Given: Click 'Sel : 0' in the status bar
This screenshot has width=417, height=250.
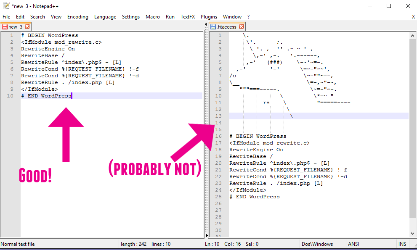Looking at the screenshot, I should click(252, 244).
